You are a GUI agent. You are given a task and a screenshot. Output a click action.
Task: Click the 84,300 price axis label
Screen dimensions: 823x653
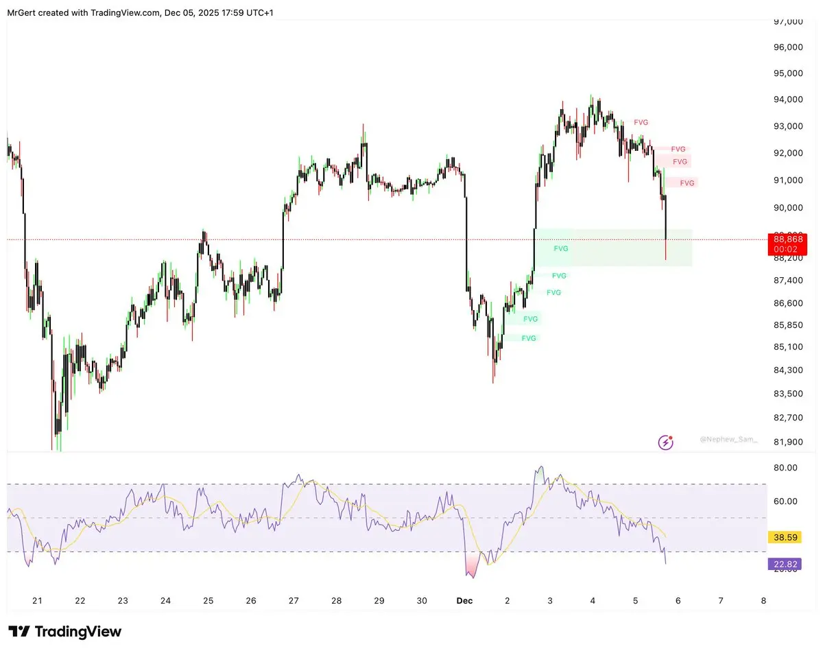788,370
